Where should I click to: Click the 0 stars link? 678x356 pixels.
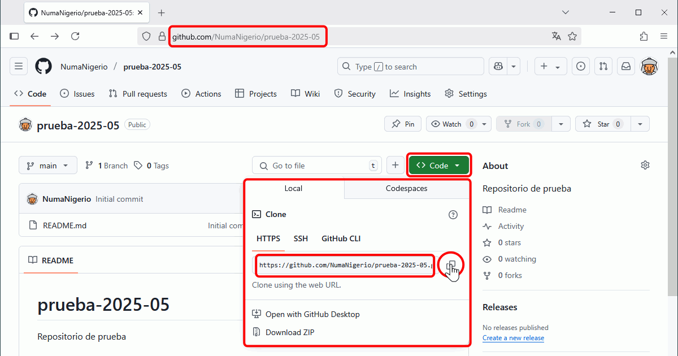[509, 242]
